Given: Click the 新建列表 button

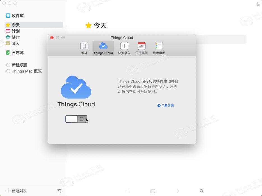Looking at the screenshot, I should (x=16, y=191).
